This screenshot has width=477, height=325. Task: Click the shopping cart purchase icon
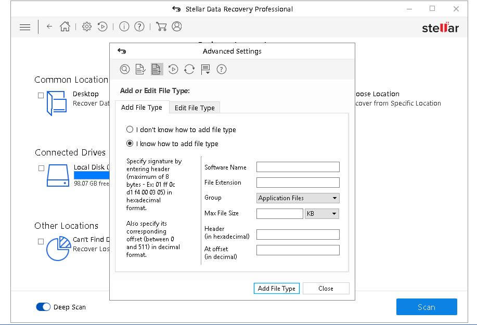coord(162,27)
